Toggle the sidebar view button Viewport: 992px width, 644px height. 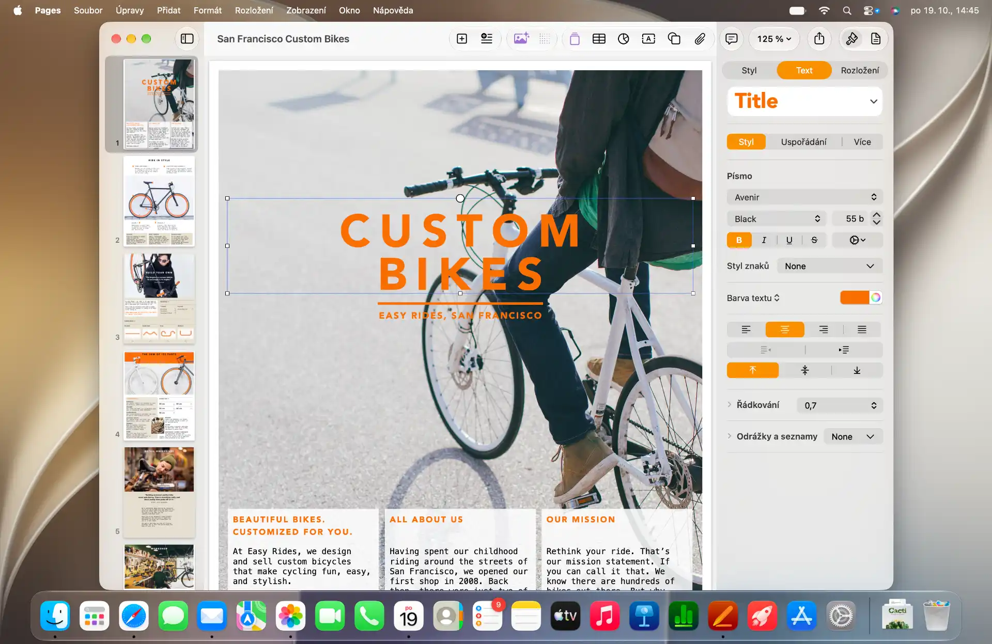[187, 39]
